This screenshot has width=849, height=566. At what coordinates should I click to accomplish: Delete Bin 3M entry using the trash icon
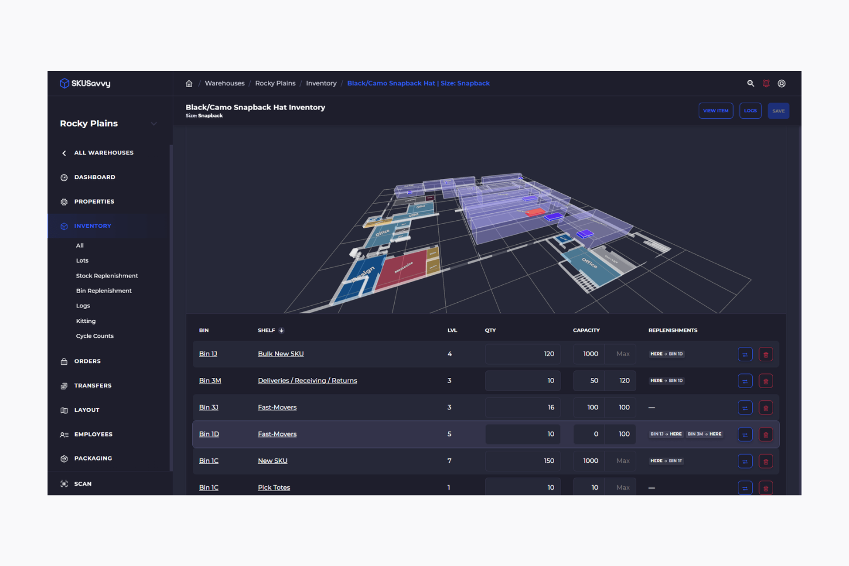pyautogui.click(x=766, y=380)
